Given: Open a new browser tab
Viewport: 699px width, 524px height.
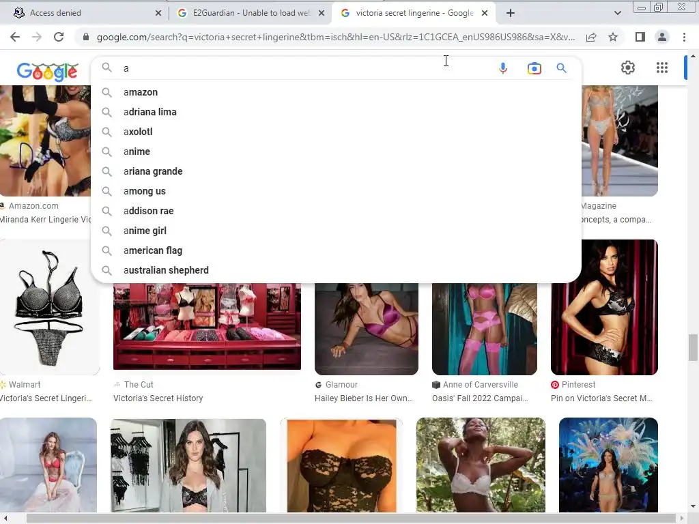Looking at the screenshot, I should click(511, 13).
